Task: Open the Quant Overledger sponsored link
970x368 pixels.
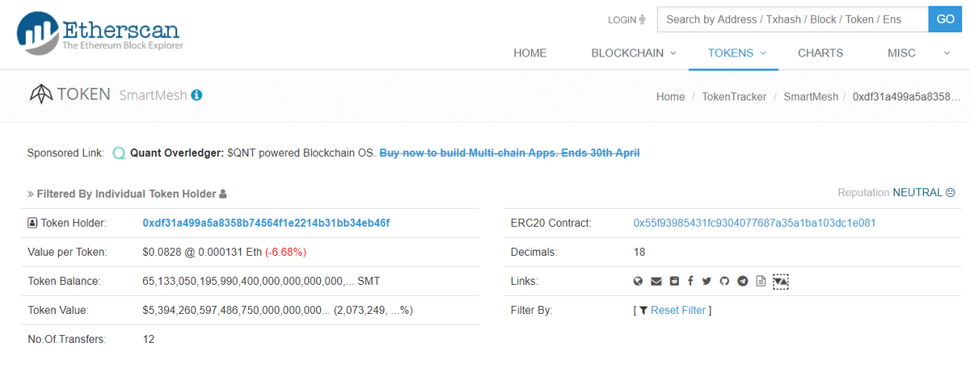Action: pos(177,153)
